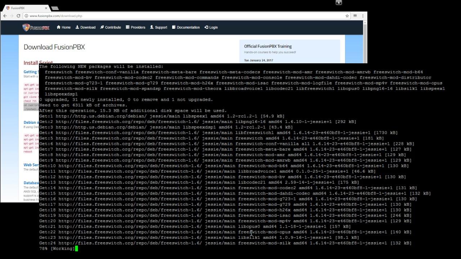Open the Documentation nav item
461x259 pixels.
186,27
